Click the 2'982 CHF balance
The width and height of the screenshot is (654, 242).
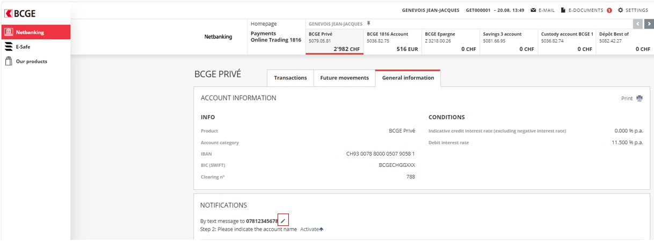[x=346, y=49]
